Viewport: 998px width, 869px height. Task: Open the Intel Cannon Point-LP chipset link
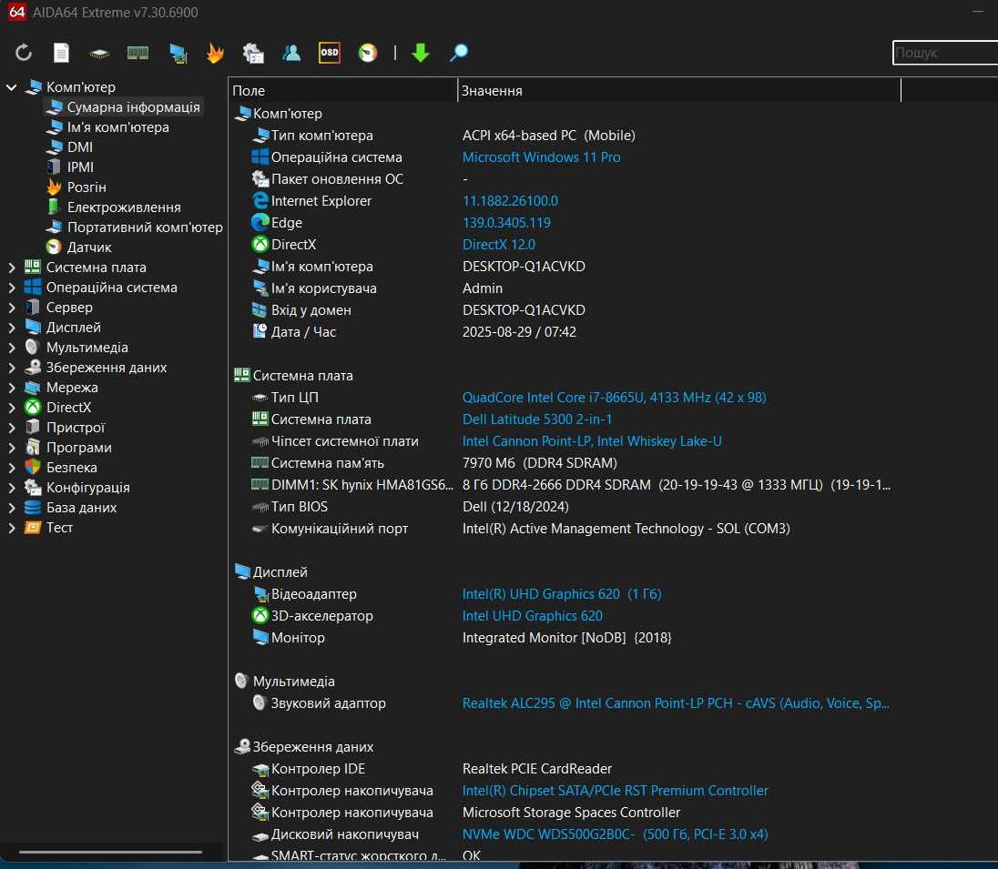[591, 440]
